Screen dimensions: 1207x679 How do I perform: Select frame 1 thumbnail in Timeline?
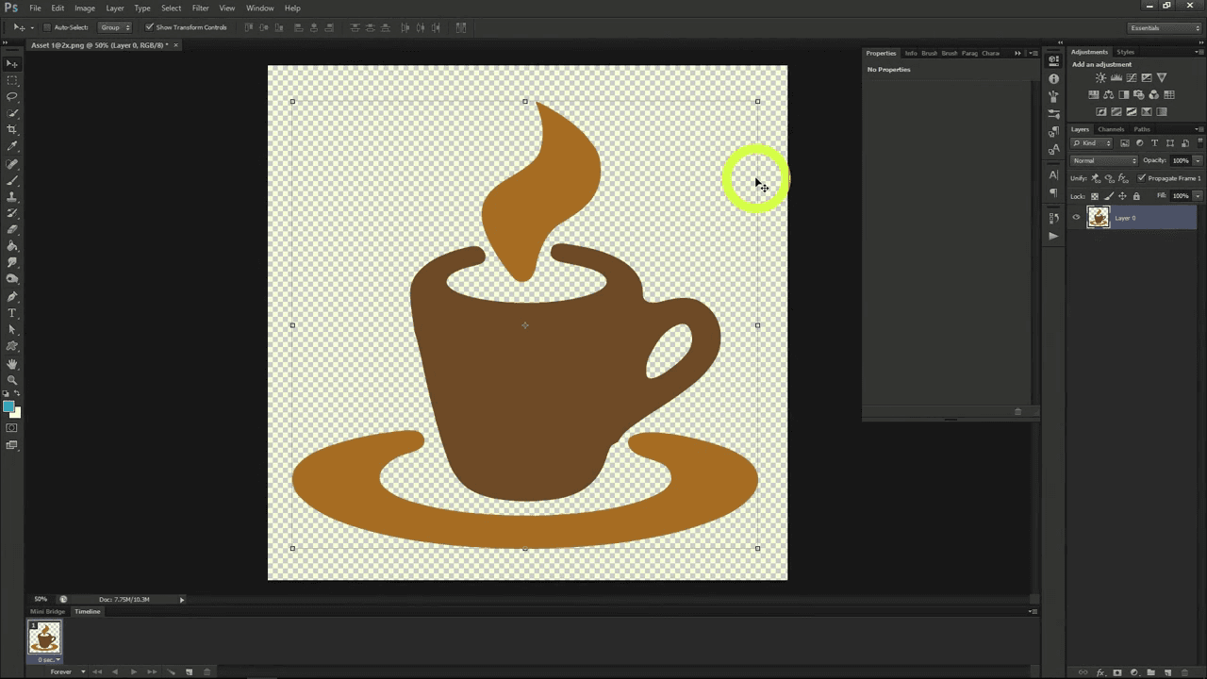point(44,638)
